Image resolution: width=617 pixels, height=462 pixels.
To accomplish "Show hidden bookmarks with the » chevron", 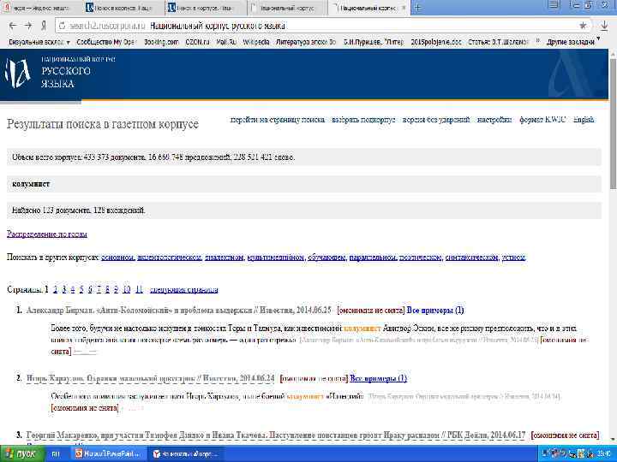I will pos(537,41).
